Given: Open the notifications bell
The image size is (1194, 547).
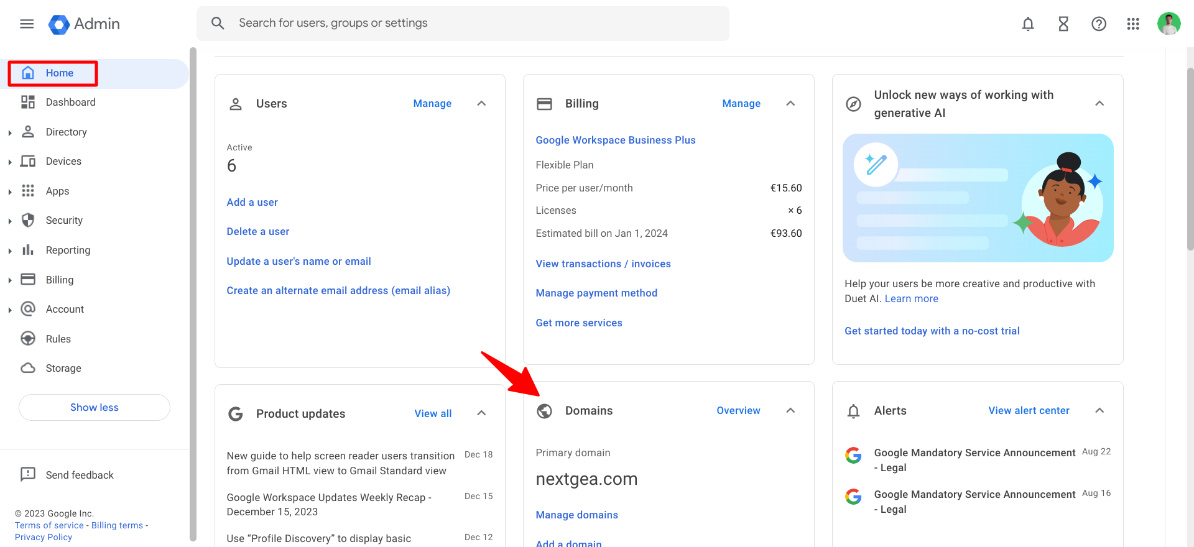Looking at the screenshot, I should pyautogui.click(x=1028, y=24).
